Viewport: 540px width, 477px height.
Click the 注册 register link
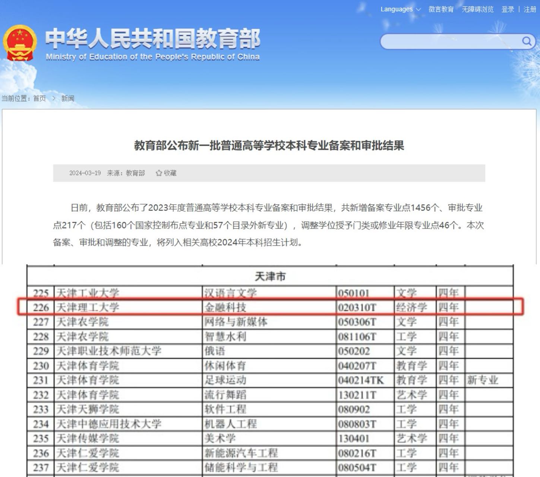530,9
